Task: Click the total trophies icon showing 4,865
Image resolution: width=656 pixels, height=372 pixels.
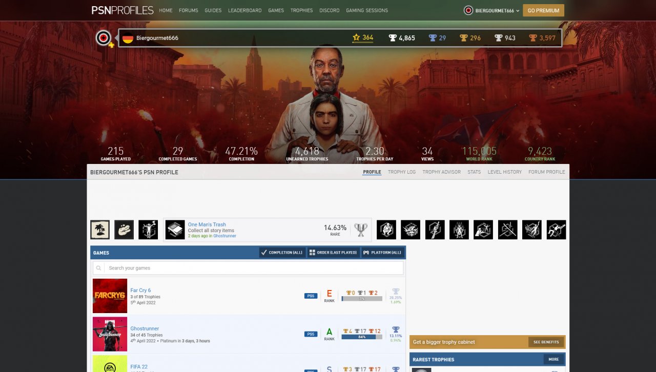Action: coord(393,38)
